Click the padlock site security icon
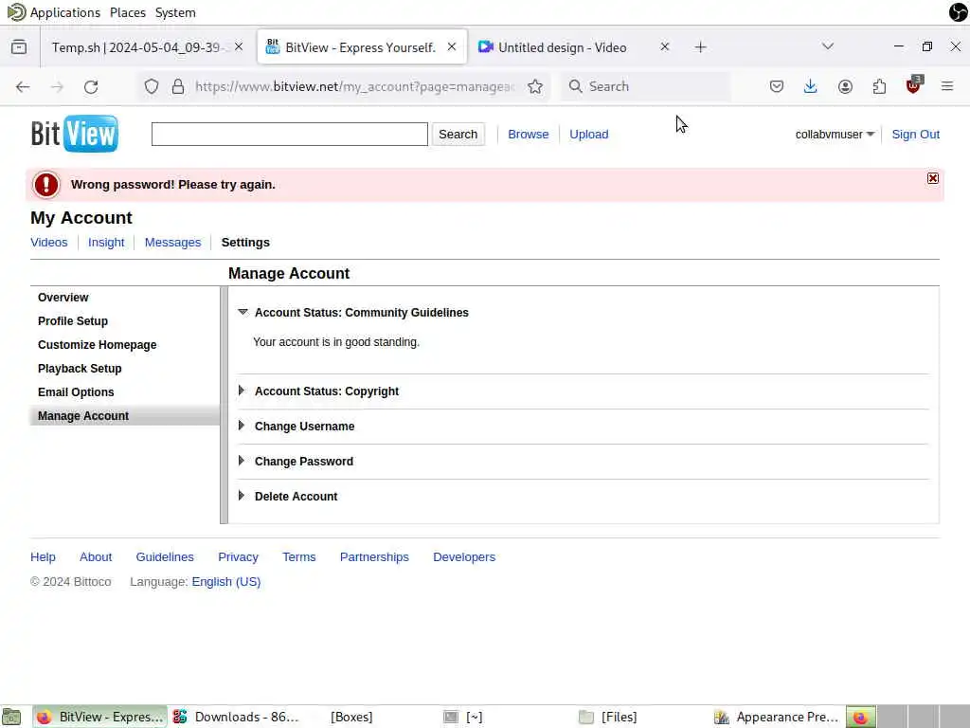The image size is (970, 728). coord(178,86)
